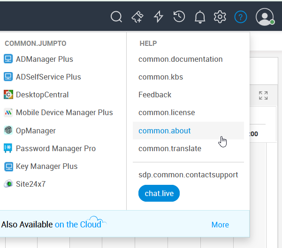Screen dimensions: 282x248
Task: Follow the 'on the Cloud' link
Action: click(x=78, y=225)
